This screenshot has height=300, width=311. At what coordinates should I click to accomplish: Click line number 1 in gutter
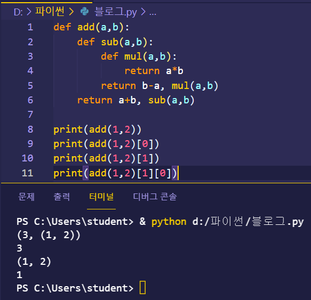pyautogui.click(x=30, y=27)
